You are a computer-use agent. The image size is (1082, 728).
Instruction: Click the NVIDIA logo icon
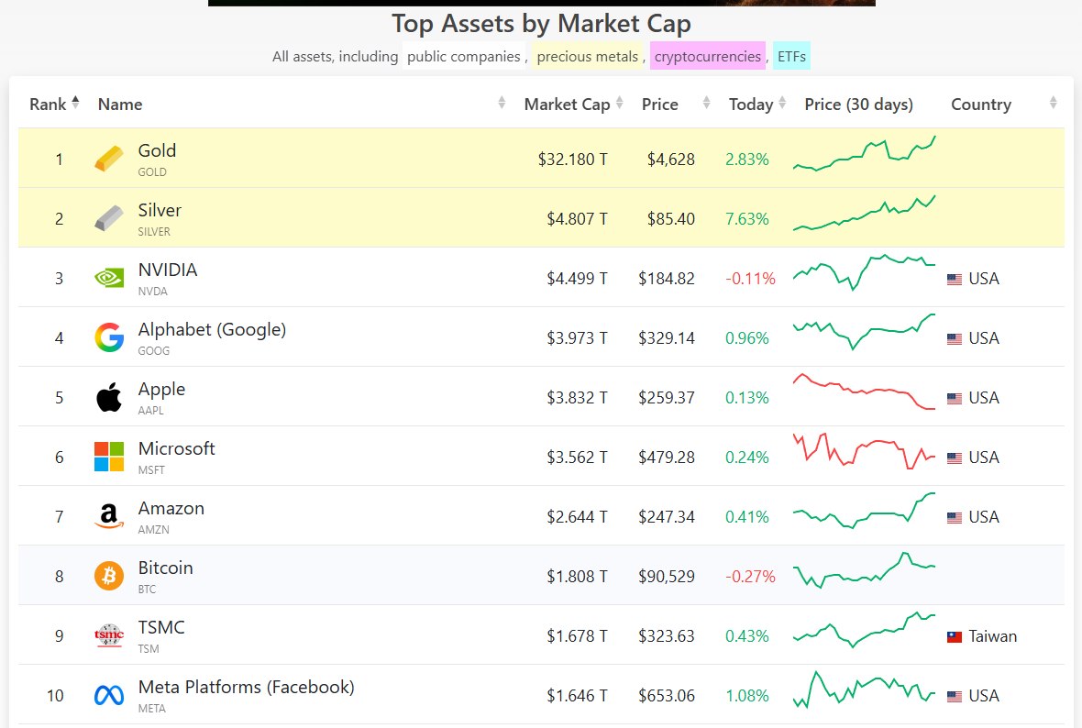tap(108, 278)
